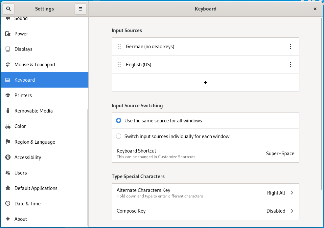Click the Users people icon

point(8,173)
